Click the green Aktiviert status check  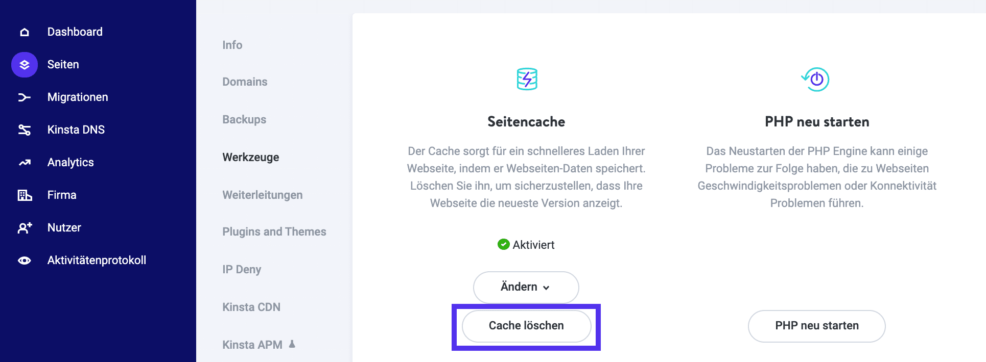pyautogui.click(x=504, y=244)
